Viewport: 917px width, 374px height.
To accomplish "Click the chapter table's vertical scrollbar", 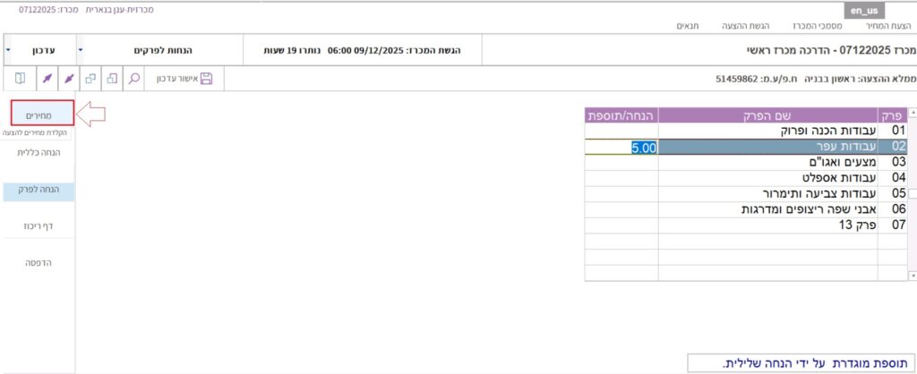I will (x=912, y=192).
